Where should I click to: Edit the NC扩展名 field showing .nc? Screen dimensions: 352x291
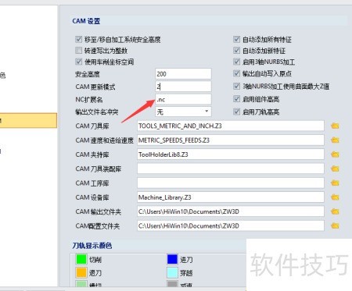(x=183, y=99)
